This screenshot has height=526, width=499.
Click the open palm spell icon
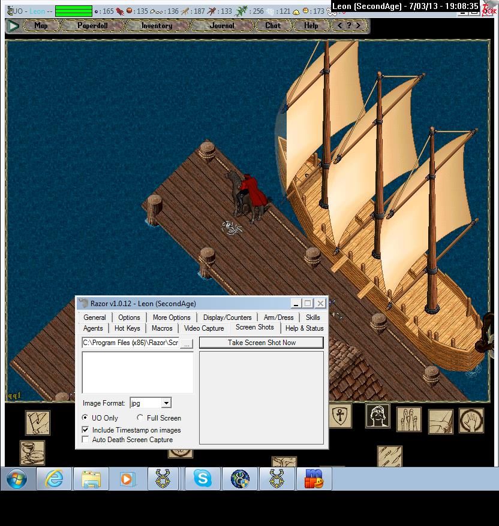(x=471, y=421)
